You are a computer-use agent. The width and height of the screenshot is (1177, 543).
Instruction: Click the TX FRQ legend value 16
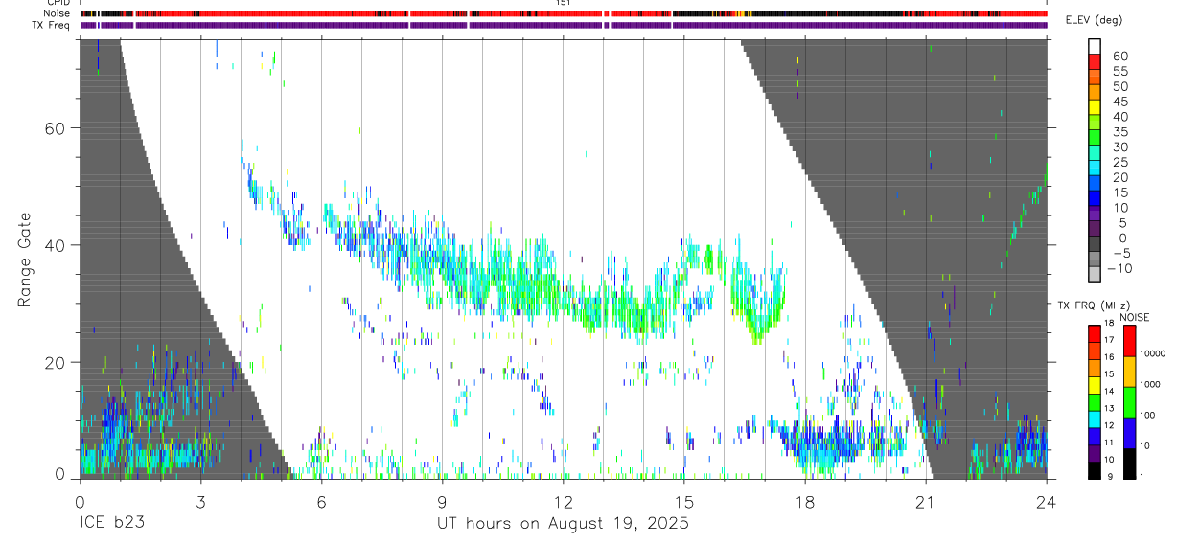click(1109, 357)
